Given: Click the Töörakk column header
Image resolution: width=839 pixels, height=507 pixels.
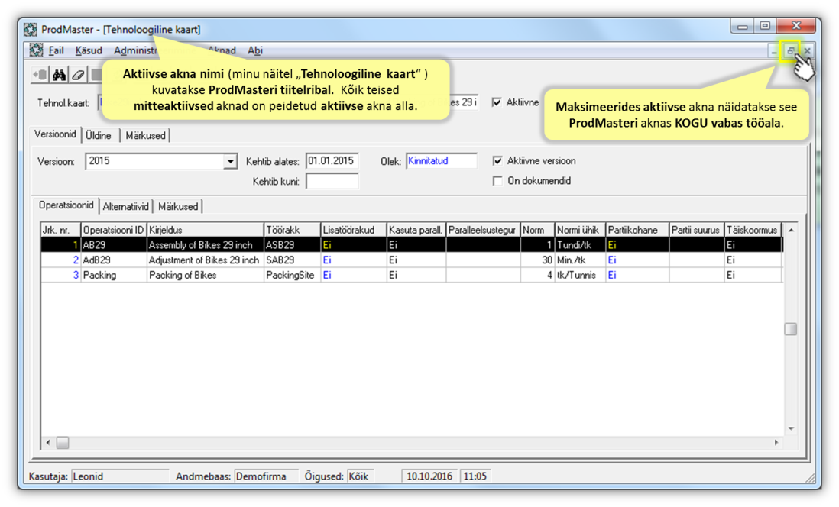Looking at the screenshot, I should [292, 230].
